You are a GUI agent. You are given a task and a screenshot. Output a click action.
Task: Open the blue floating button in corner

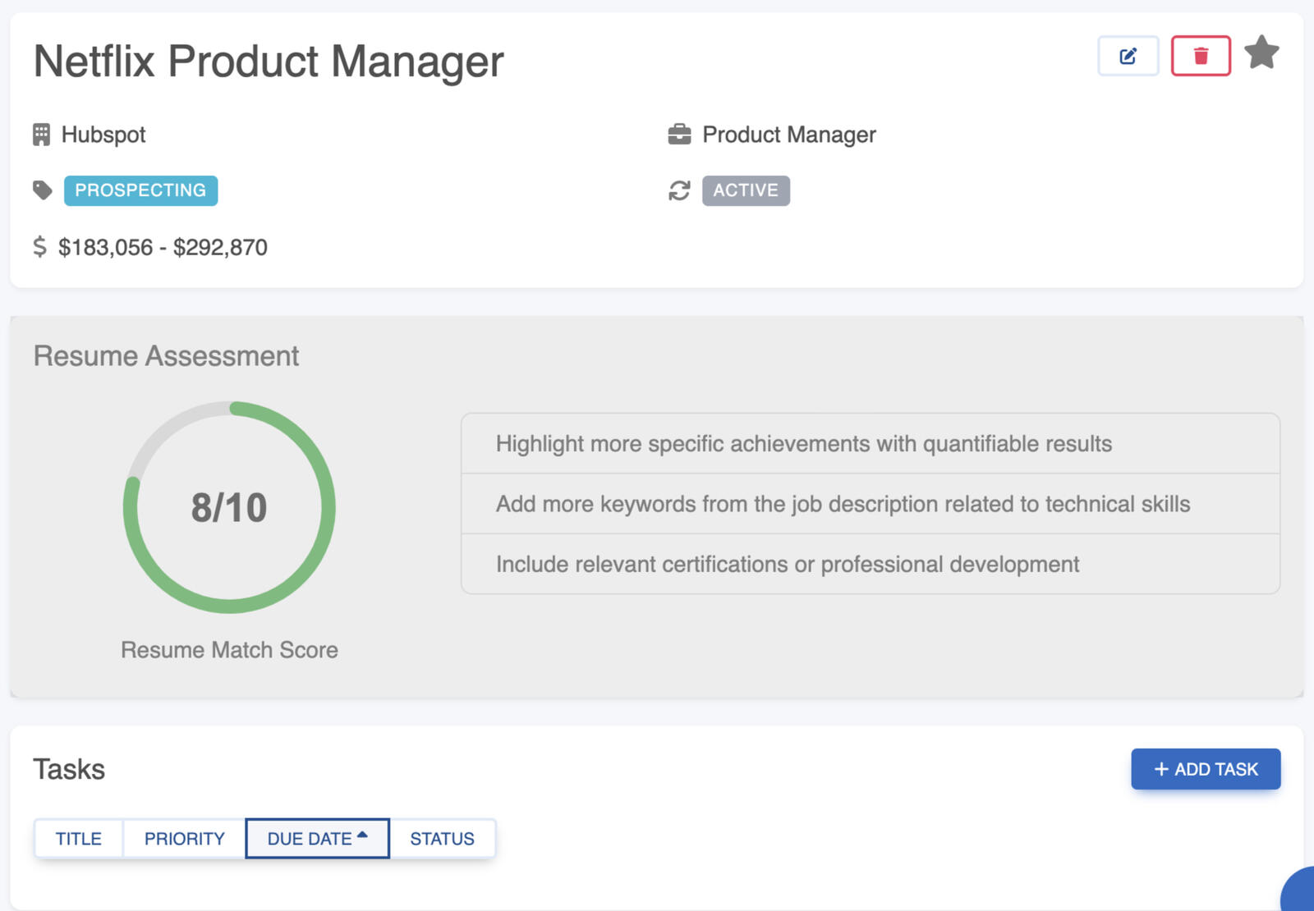pos(1302,896)
